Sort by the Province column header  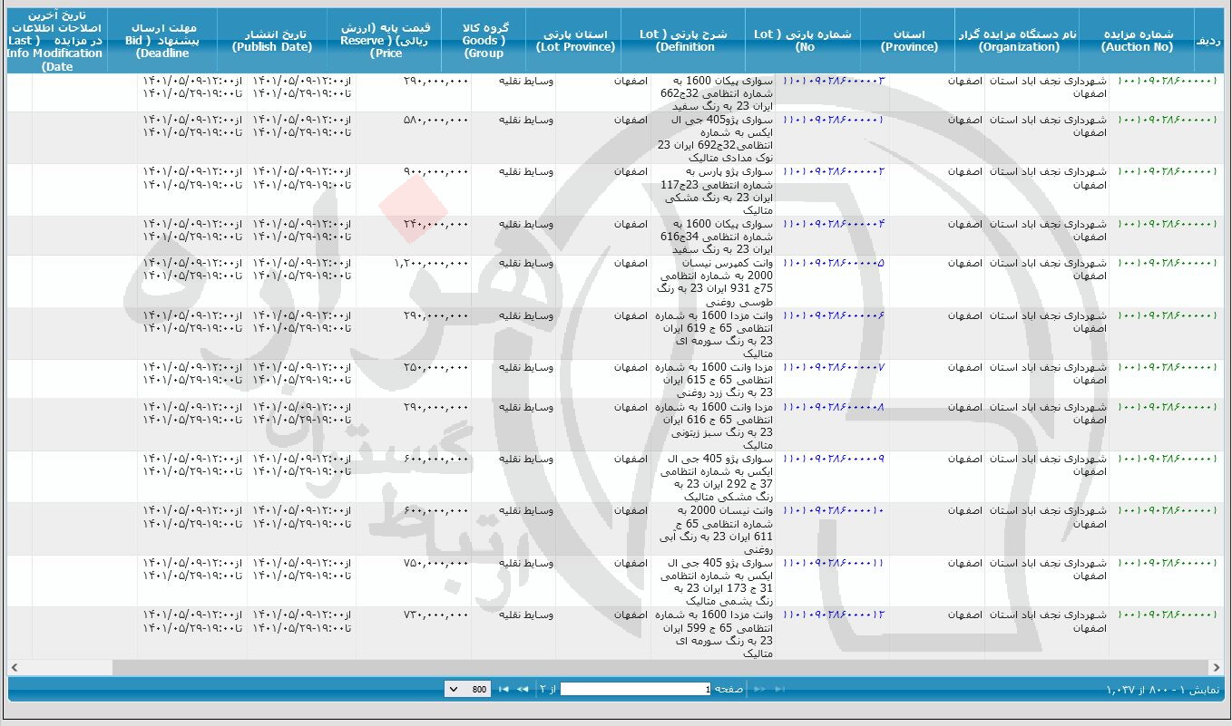pyautogui.click(x=910, y=41)
